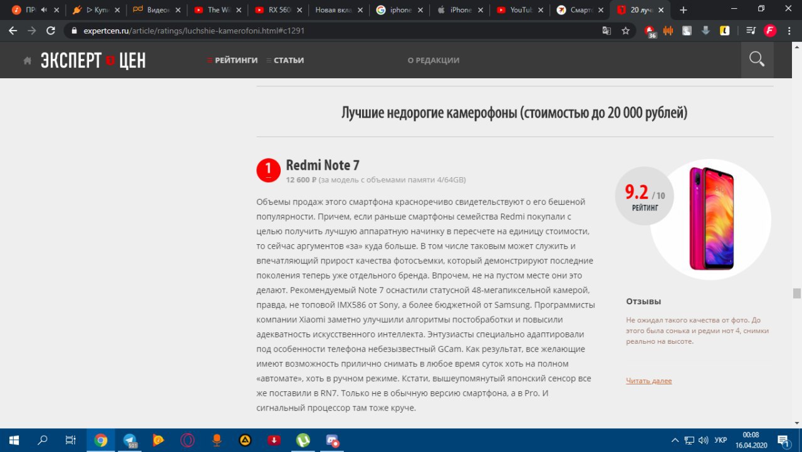The image size is (802, 452).
Task: Open Task View on the taskbar
Action: click(x=71, y=440)
